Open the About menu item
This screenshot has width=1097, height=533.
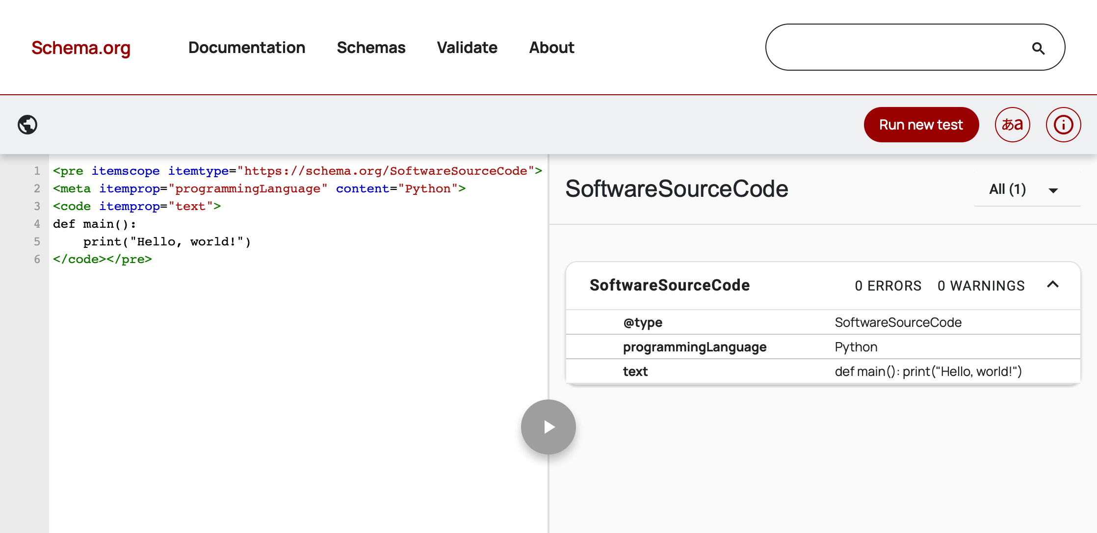click(x=551, y=48)
